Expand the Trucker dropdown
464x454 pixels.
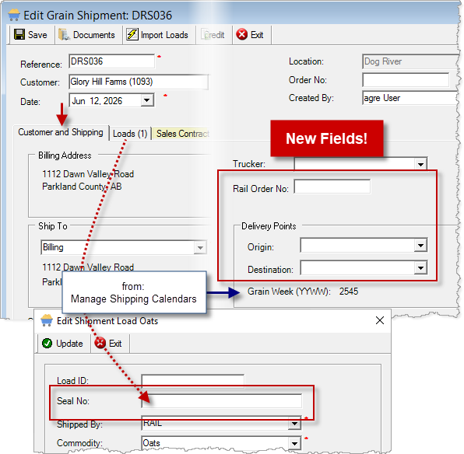[x=420, y=164]
